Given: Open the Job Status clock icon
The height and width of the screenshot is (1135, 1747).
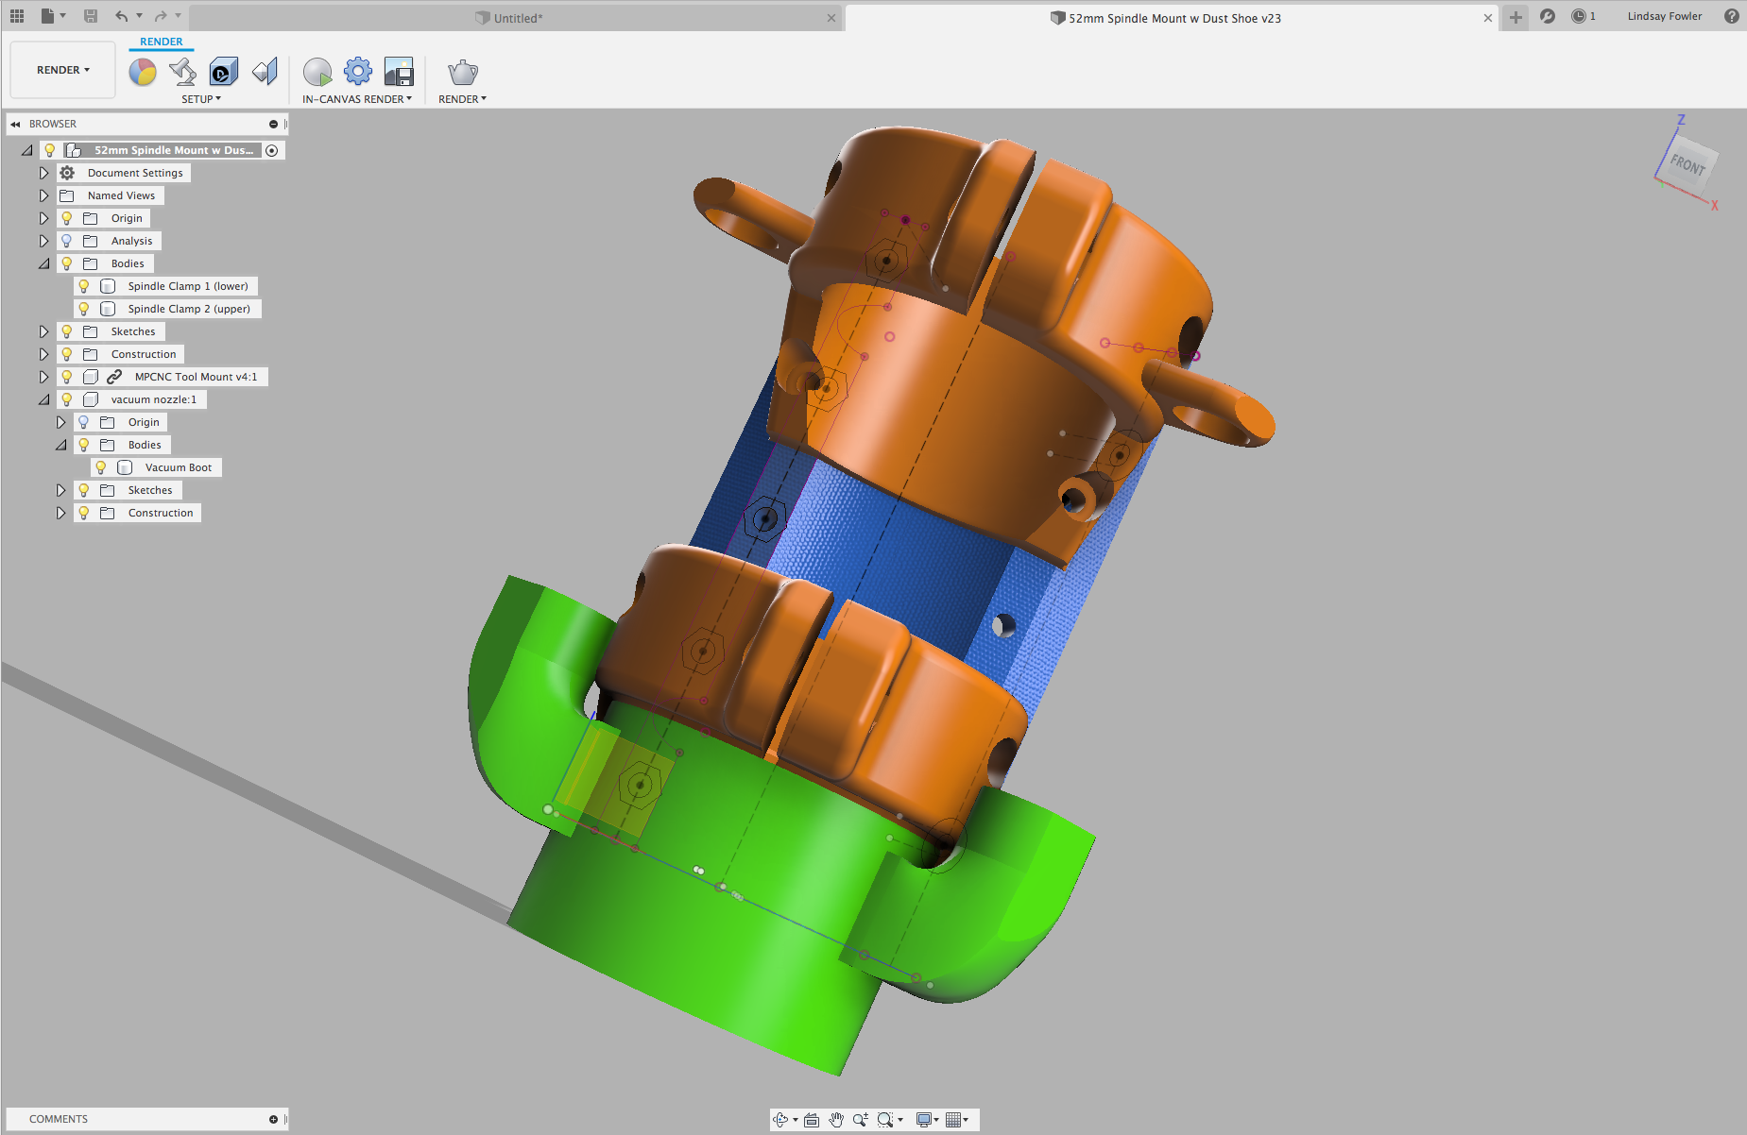Looking at the screenshot, I should [1579, 16].
